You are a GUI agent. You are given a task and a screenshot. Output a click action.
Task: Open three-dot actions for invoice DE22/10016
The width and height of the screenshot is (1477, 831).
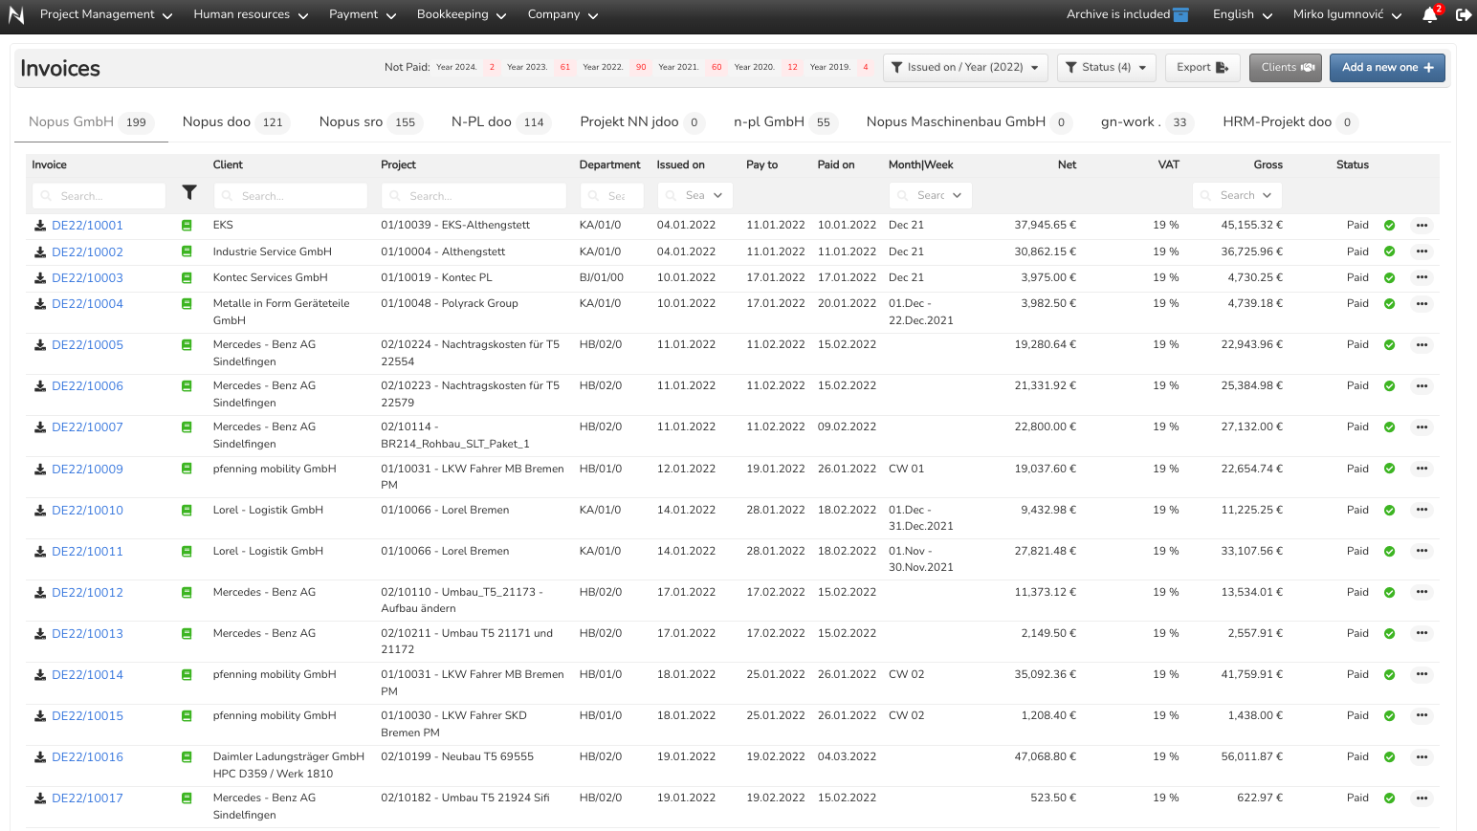pyautogui.click(x=1422, y=757)
